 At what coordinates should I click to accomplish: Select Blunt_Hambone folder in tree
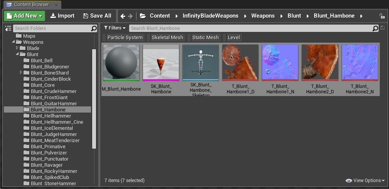(x=47, y=110)
